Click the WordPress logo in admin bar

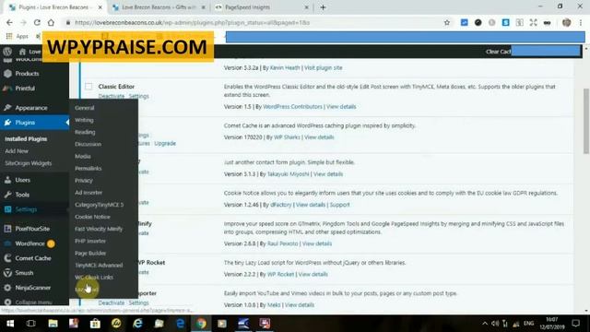click(7, 52)
